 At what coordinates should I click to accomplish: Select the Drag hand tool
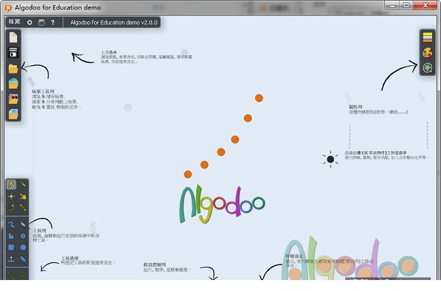click(23, 196)
